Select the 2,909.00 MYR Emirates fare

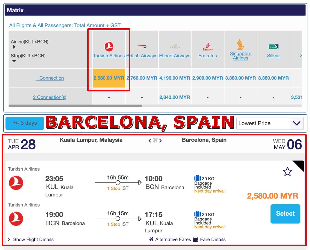208,78
